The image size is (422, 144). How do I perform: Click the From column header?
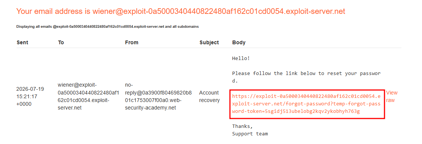tap(132, 42)
